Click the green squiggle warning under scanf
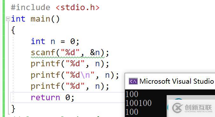 click(x=68, y=57)
